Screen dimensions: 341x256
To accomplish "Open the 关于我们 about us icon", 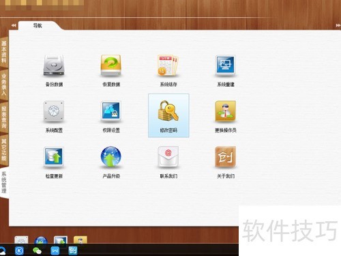I will [226, 157].
